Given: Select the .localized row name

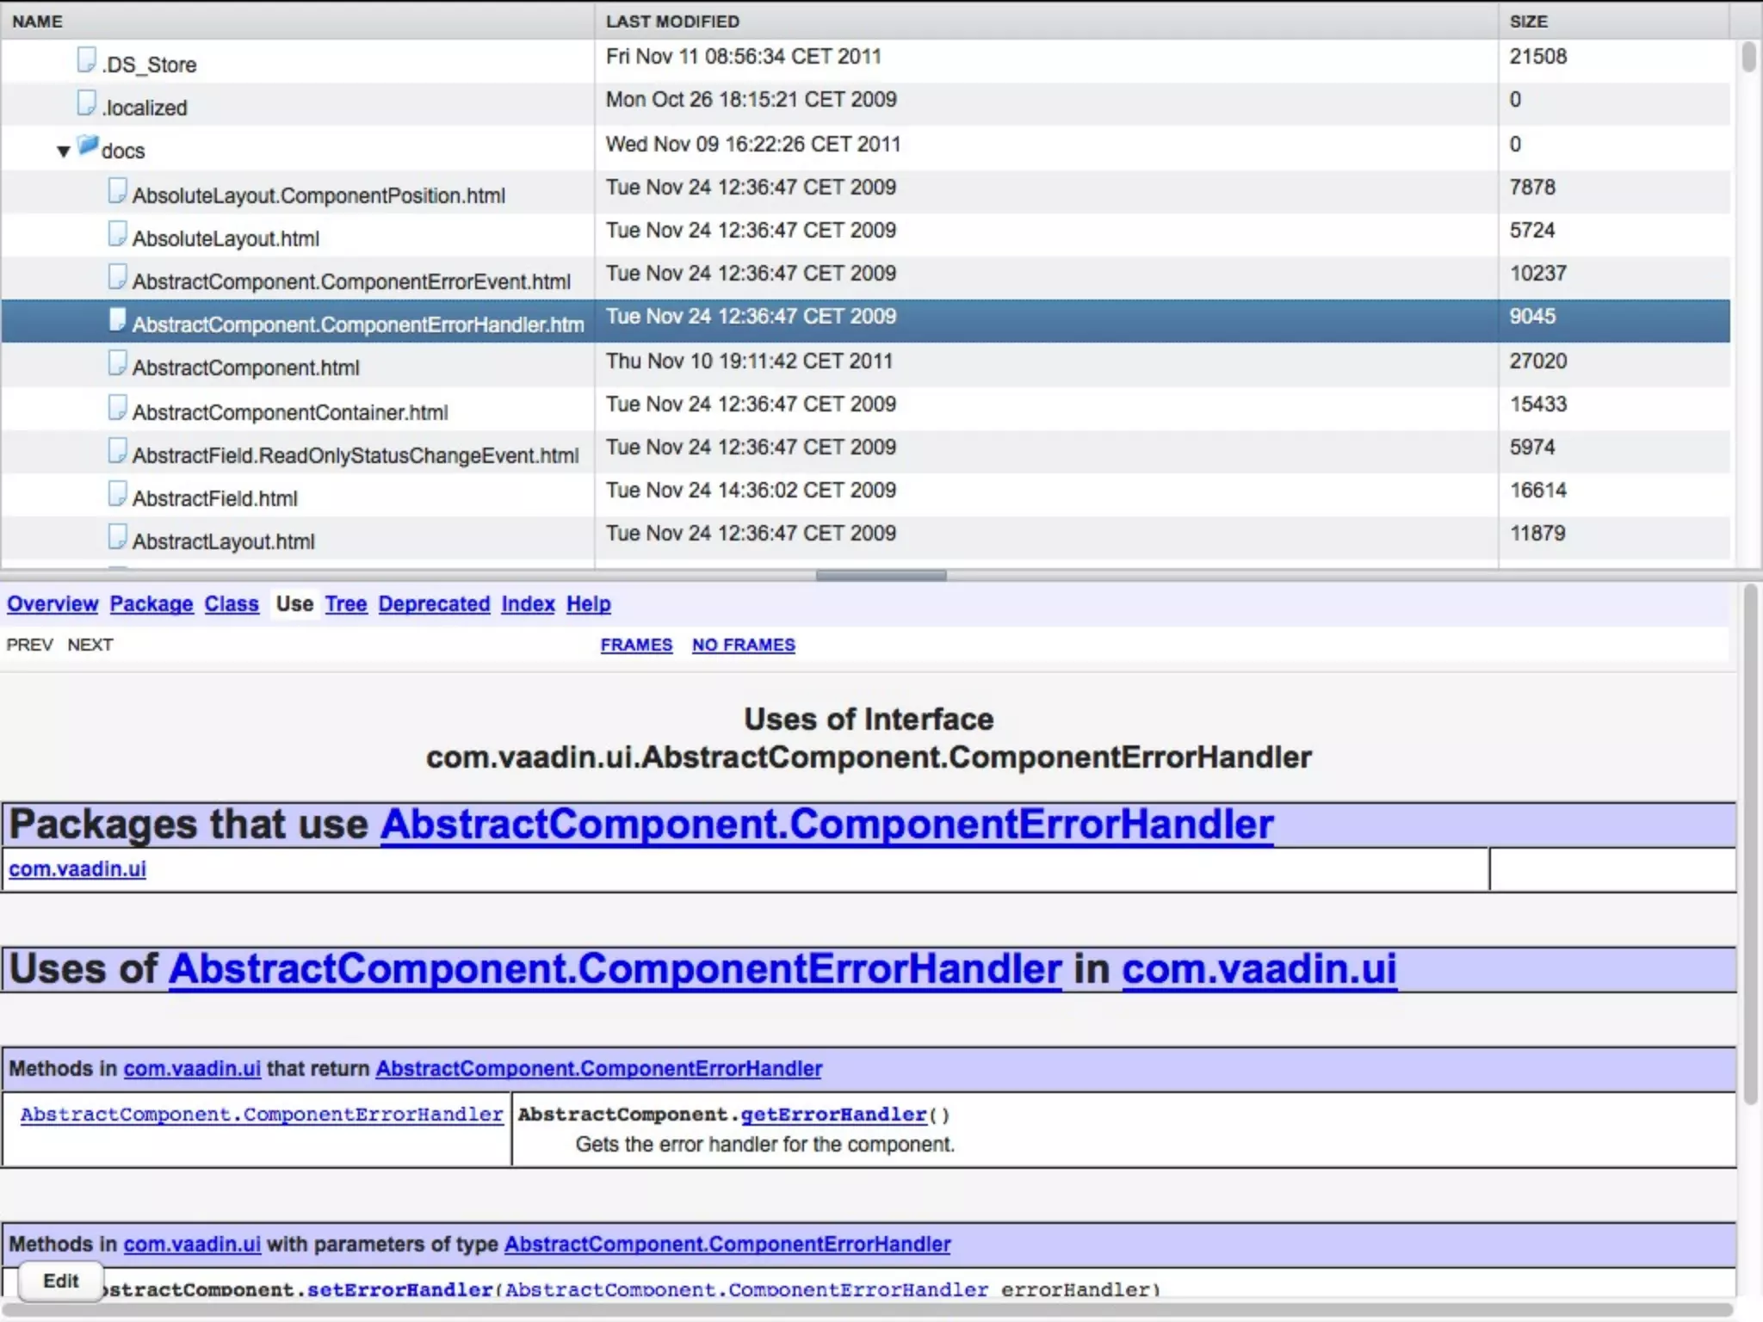Looking at the screenshot, I should [x=145, y=108].
